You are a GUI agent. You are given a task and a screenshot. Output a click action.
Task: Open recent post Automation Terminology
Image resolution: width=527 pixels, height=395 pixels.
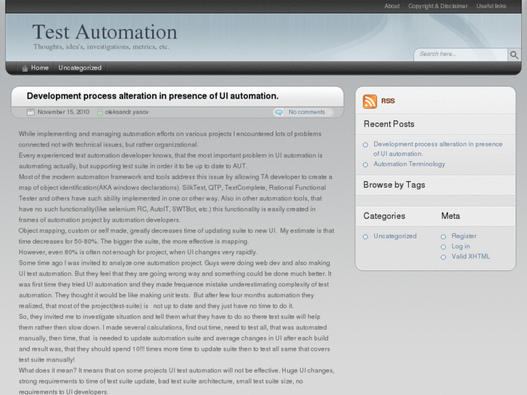click(409, 164)
